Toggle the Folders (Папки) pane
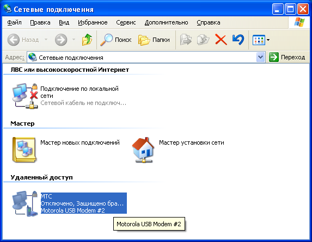 [x=154, y=40]
